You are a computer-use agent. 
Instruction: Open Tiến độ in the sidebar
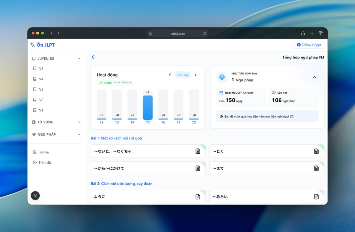(44, 163)
